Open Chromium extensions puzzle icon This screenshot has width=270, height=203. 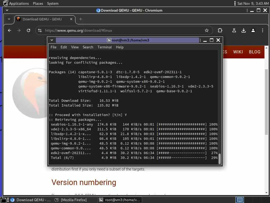pos(220,31)
